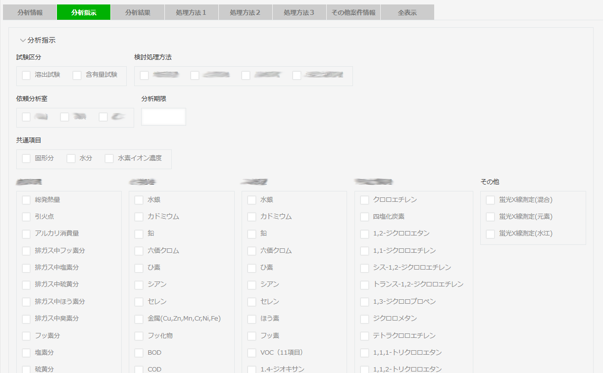Select the 排ガス中硫黄分 checkbox

pos(26,284)
